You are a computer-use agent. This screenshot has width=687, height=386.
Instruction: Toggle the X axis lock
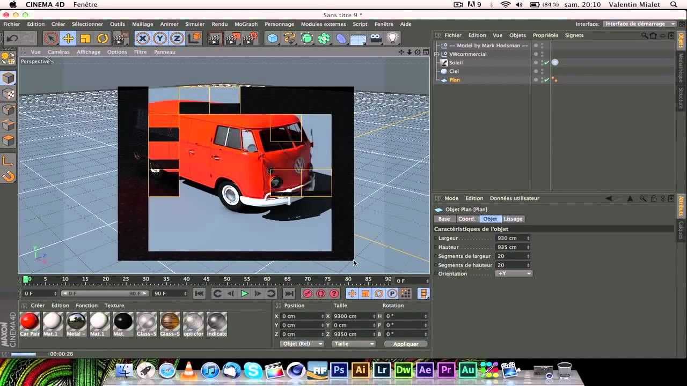point(142,38)
